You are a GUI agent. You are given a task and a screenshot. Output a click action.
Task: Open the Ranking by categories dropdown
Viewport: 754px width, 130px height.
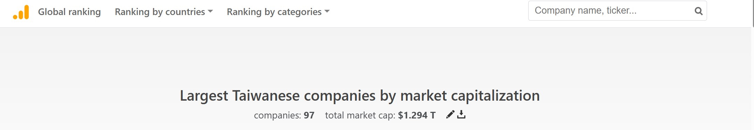(x=278, y=12)
